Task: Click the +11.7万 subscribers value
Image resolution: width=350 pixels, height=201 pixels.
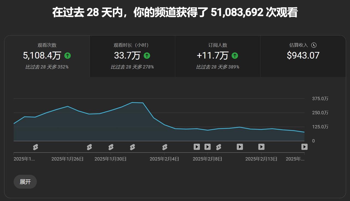Action: (212, 56)
